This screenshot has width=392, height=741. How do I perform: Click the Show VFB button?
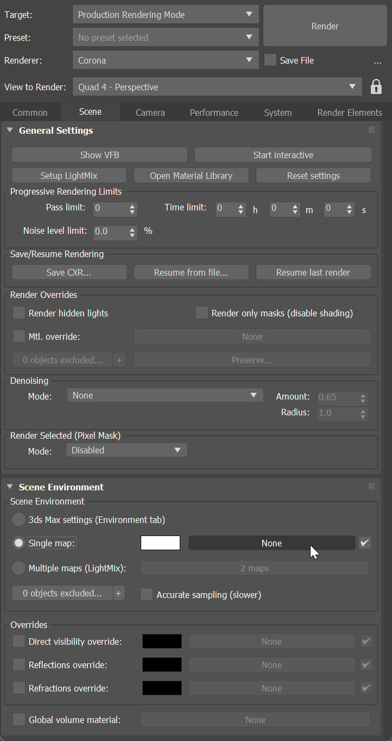pyautogui.click(x=99, y=155)
